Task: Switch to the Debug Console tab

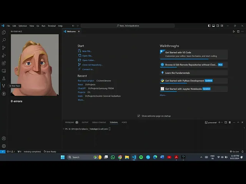Action: click(99, 122)
